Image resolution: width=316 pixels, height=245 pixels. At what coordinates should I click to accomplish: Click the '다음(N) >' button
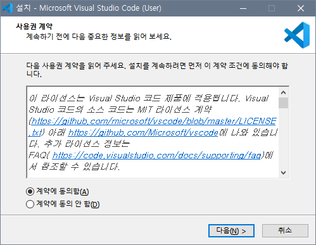tap(231, 230)
